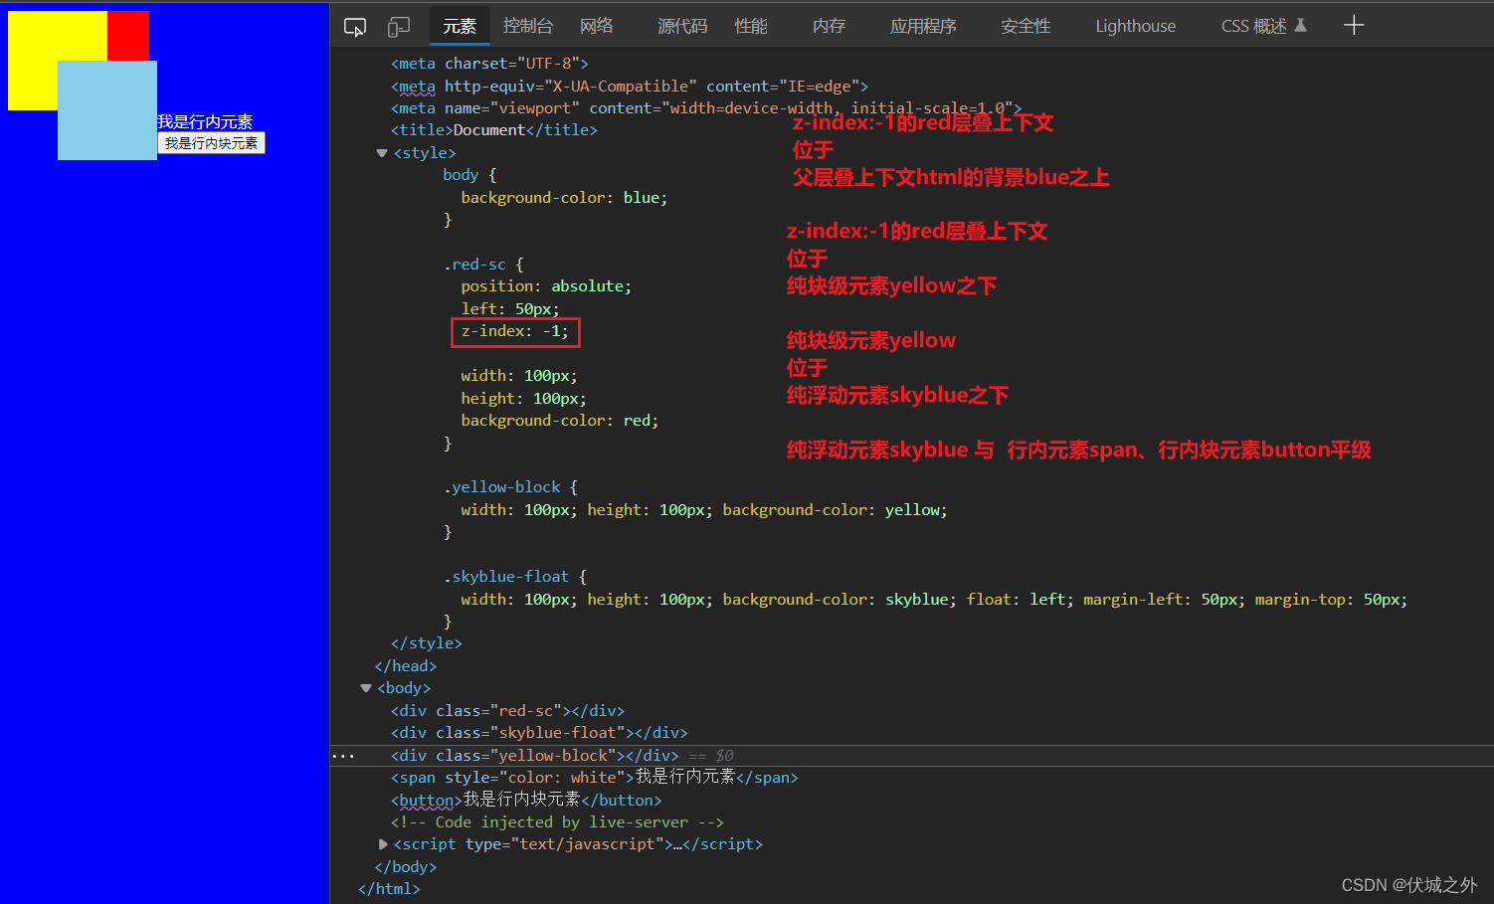Screen dimensions: 1494x904
Task: Click the background-color: skyblue declaration text
Action: coord(840,600)
